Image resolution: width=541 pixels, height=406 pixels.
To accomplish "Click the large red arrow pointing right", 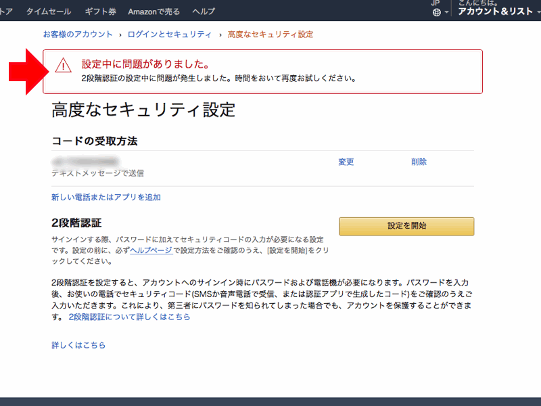I will click(x=25, y=71).
